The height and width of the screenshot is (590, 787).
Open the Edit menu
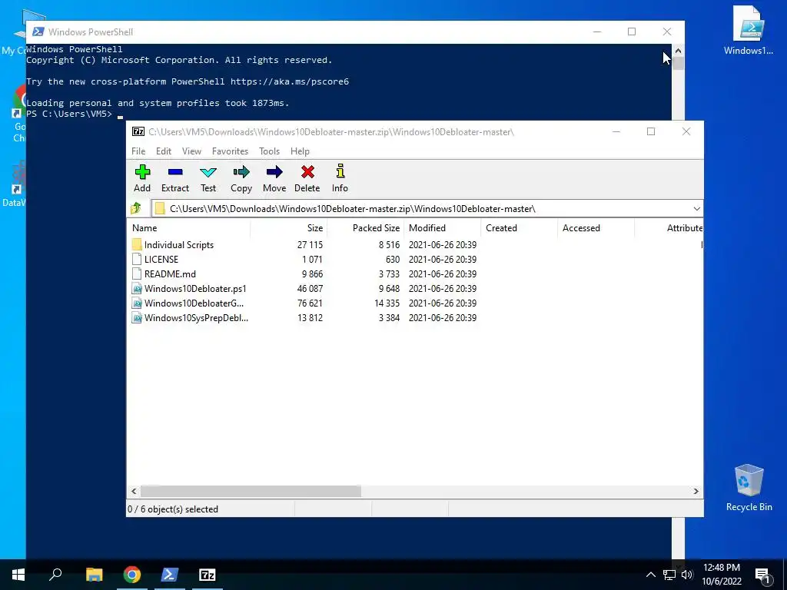pos(164,151)
